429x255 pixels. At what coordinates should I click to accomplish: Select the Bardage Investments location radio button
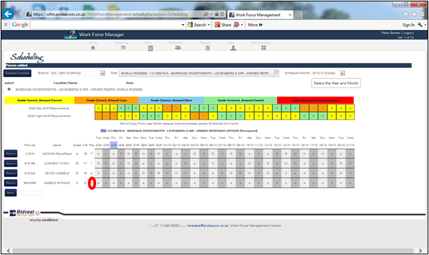9,89
